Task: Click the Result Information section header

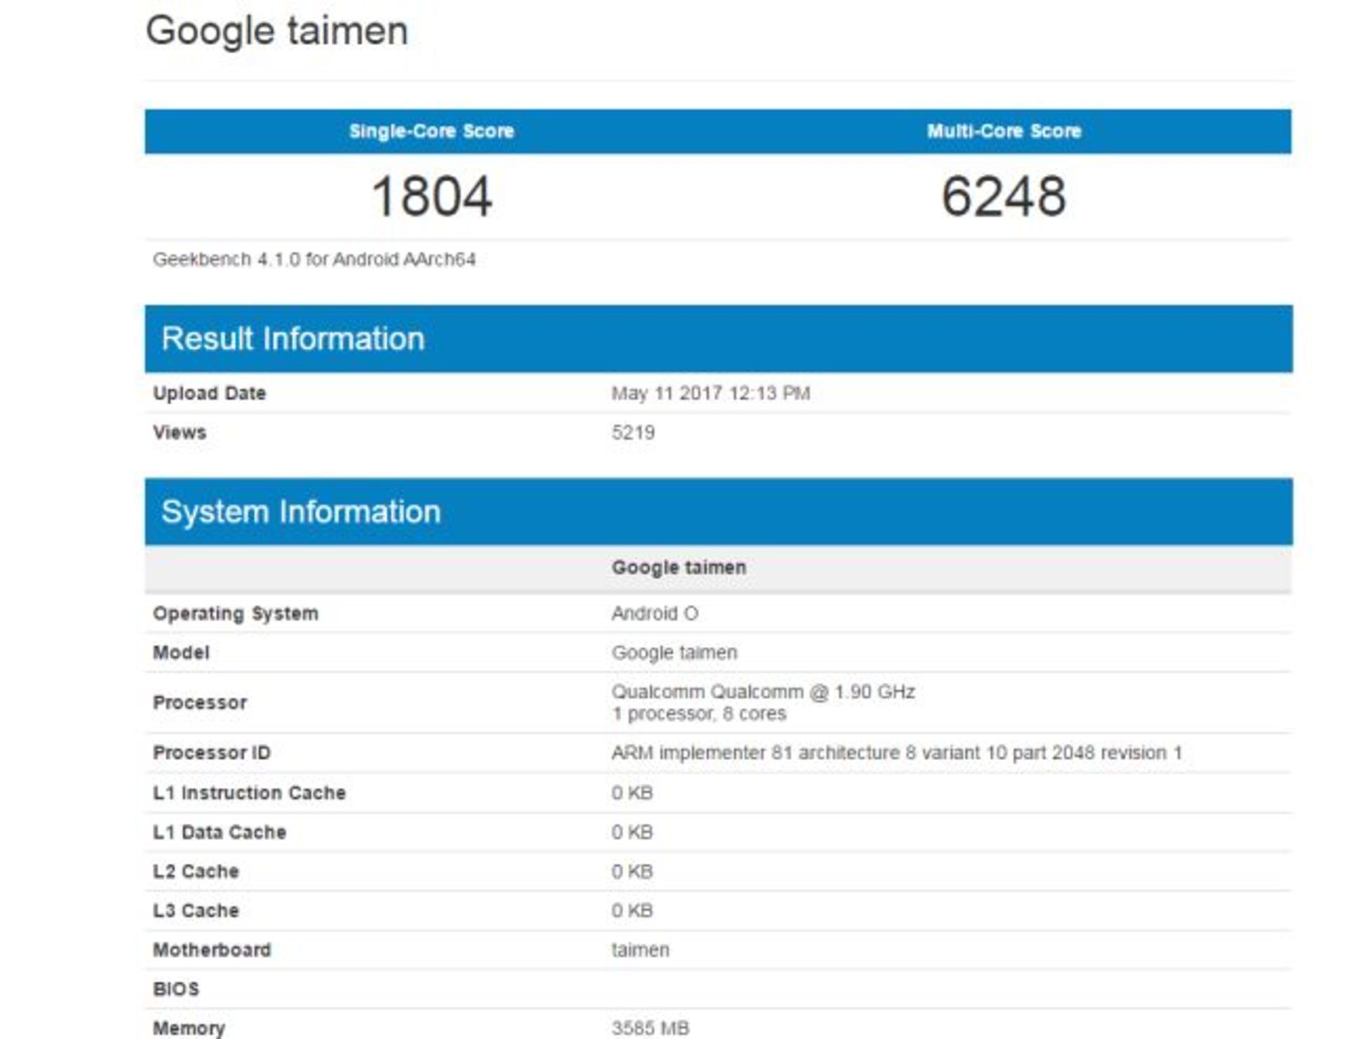Action: click(293, 339)
